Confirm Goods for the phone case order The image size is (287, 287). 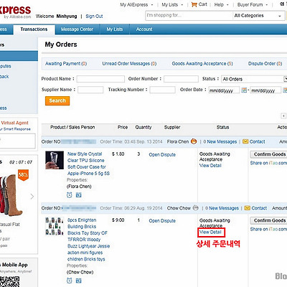point(268,154)
